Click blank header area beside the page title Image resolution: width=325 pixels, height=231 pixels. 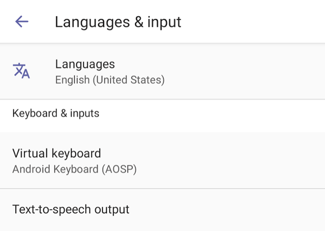pos(253,22)
